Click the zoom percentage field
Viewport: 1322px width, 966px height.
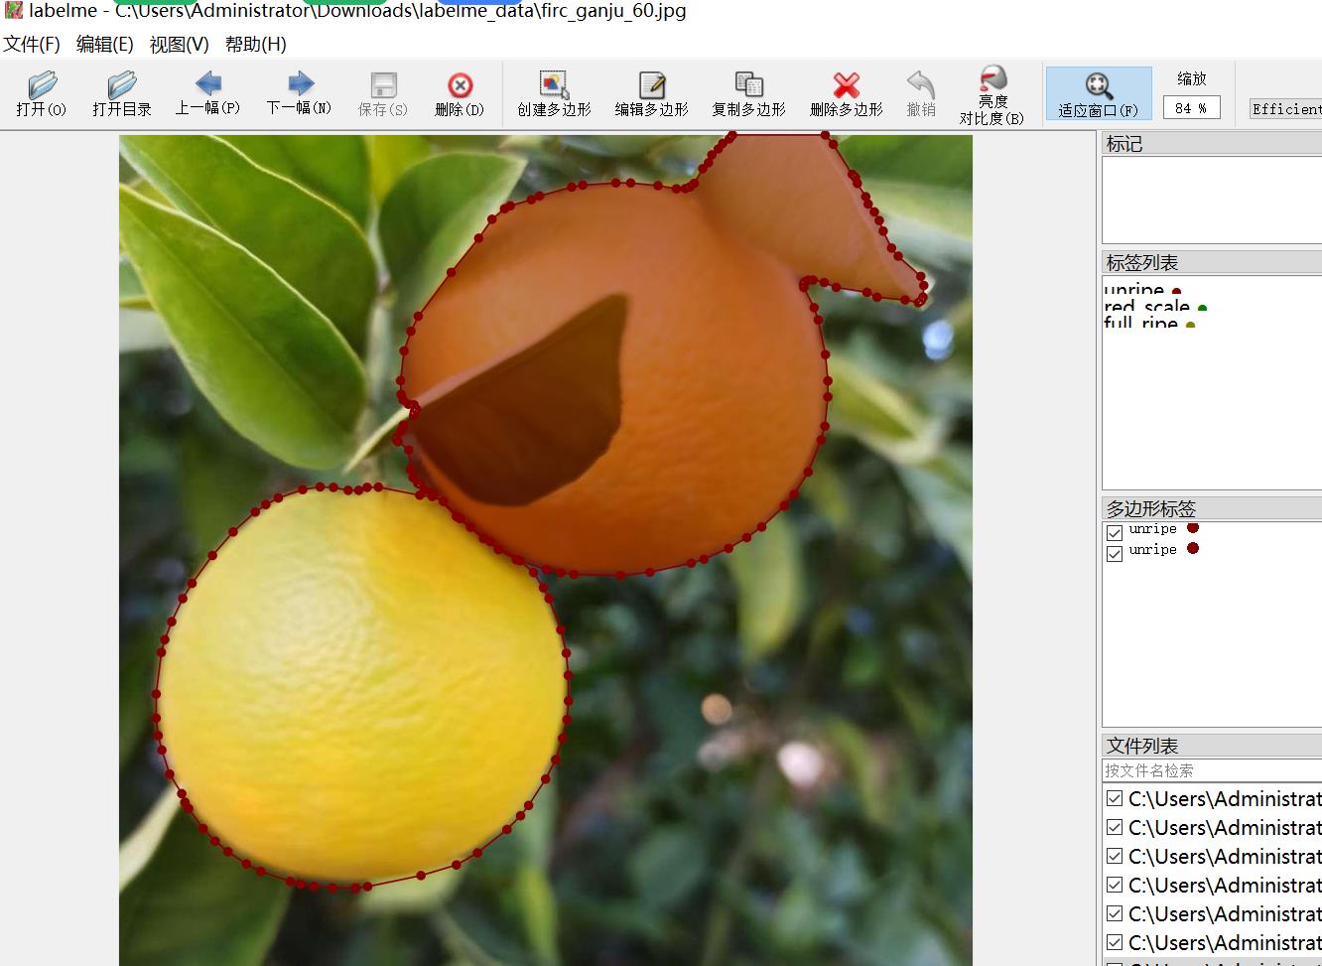point(1191,107)
